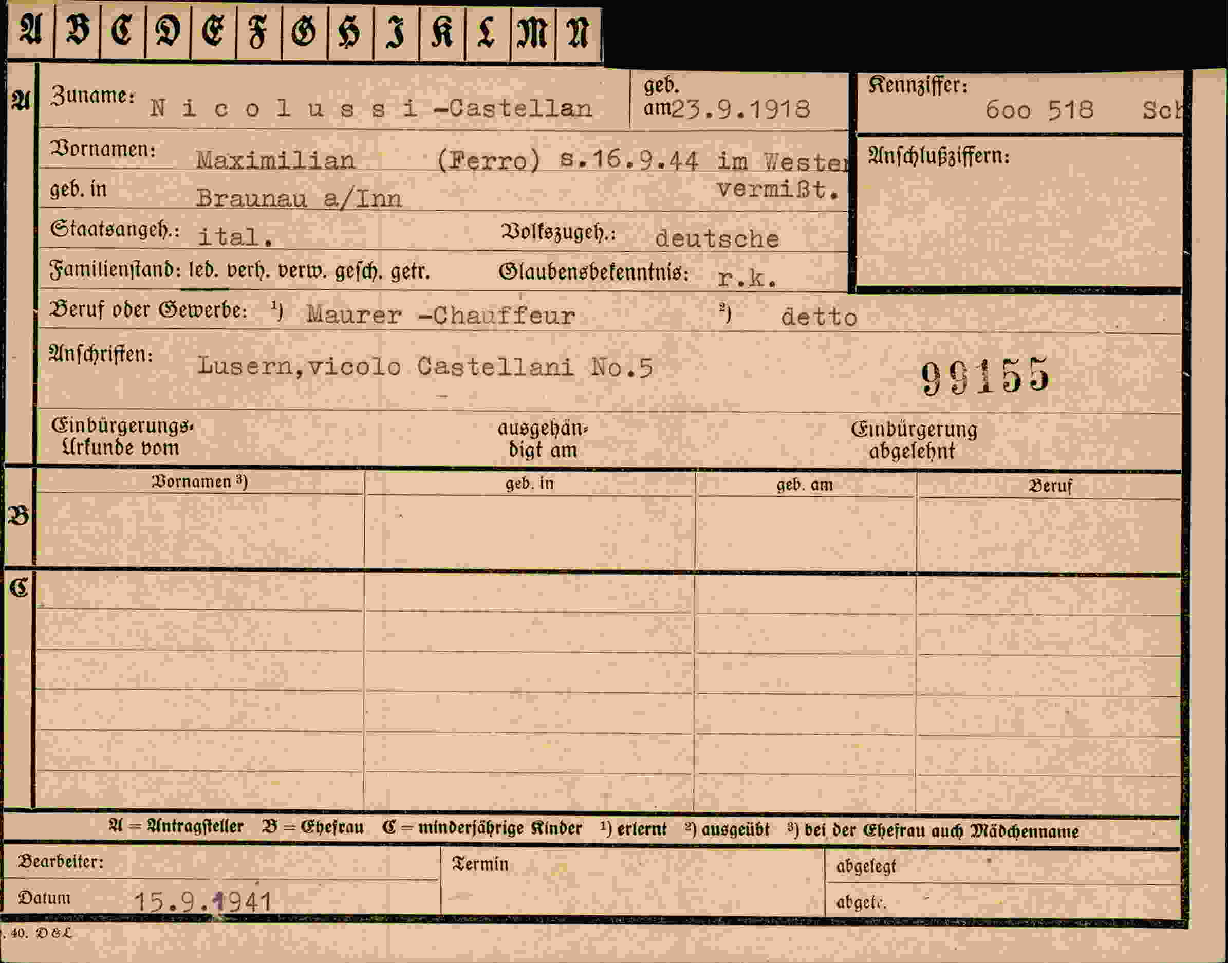The width and height of the screenshot is (1228, 963).
Task: Click the section C margin letter
Action: (x=18, y=588)
